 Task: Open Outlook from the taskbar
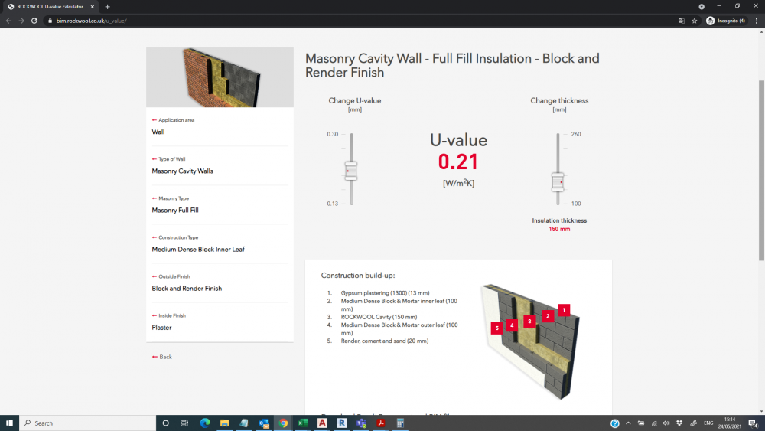pyautogui.click(x=264, y=423)
